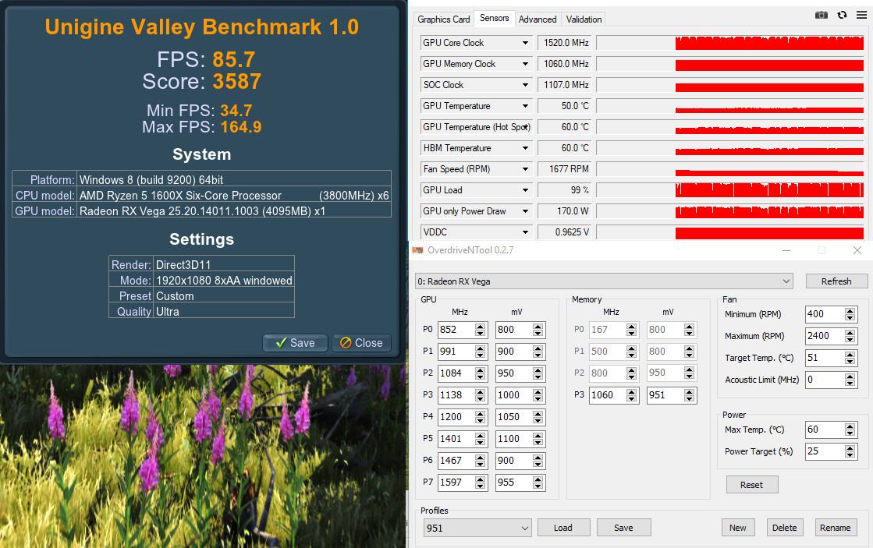Expand the GPU Temperature sensor dropdown
This screenshot has width=873, height=548.
[525, 106]
